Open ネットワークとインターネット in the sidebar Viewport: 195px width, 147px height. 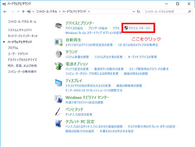pyautogui.click(x=23, y=36)
